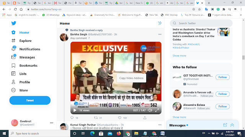
Task: Open the Windows notification center
Action: tap(239, 134)
